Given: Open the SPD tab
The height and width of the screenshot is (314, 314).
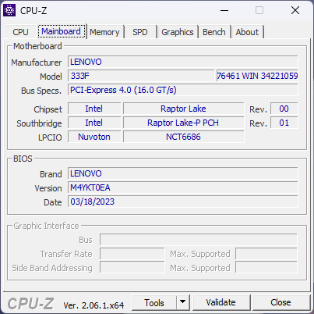Looking at the screenshot, I should 140,32.
